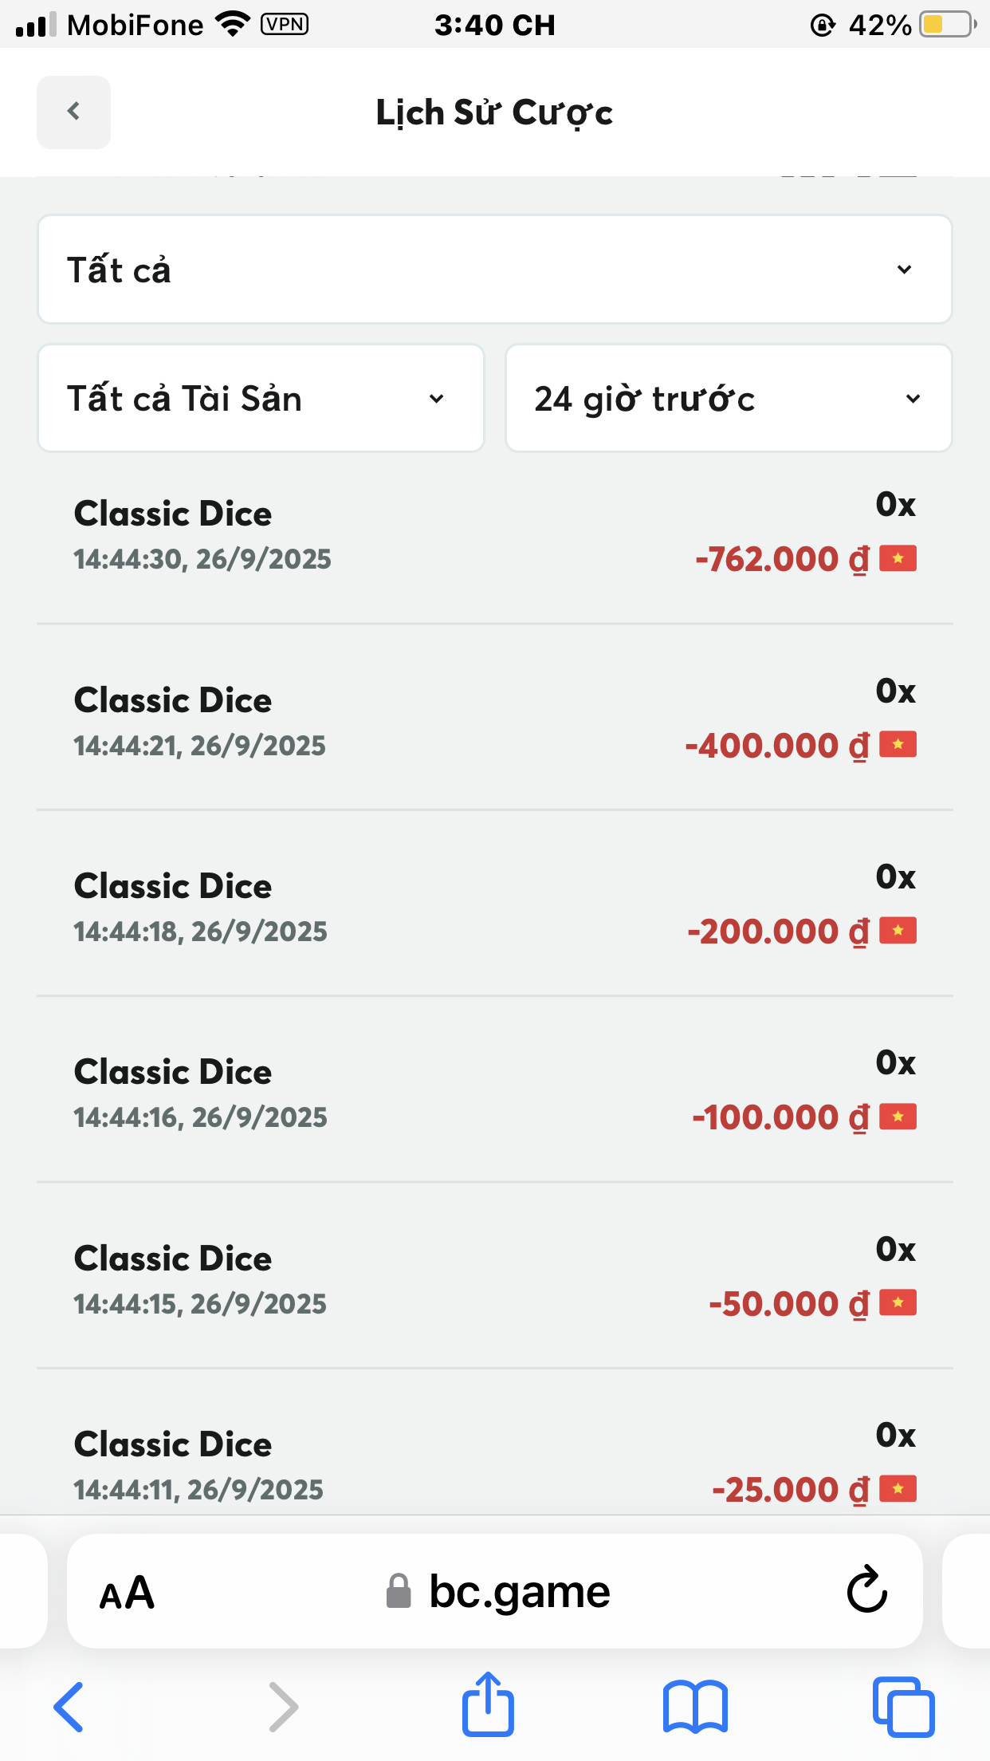Image resolution: width=990 pixels, height=1761 pixels.
Task: Tap the back arrow beside Lịch Sử Cược
Action: (x=73, y=112)
